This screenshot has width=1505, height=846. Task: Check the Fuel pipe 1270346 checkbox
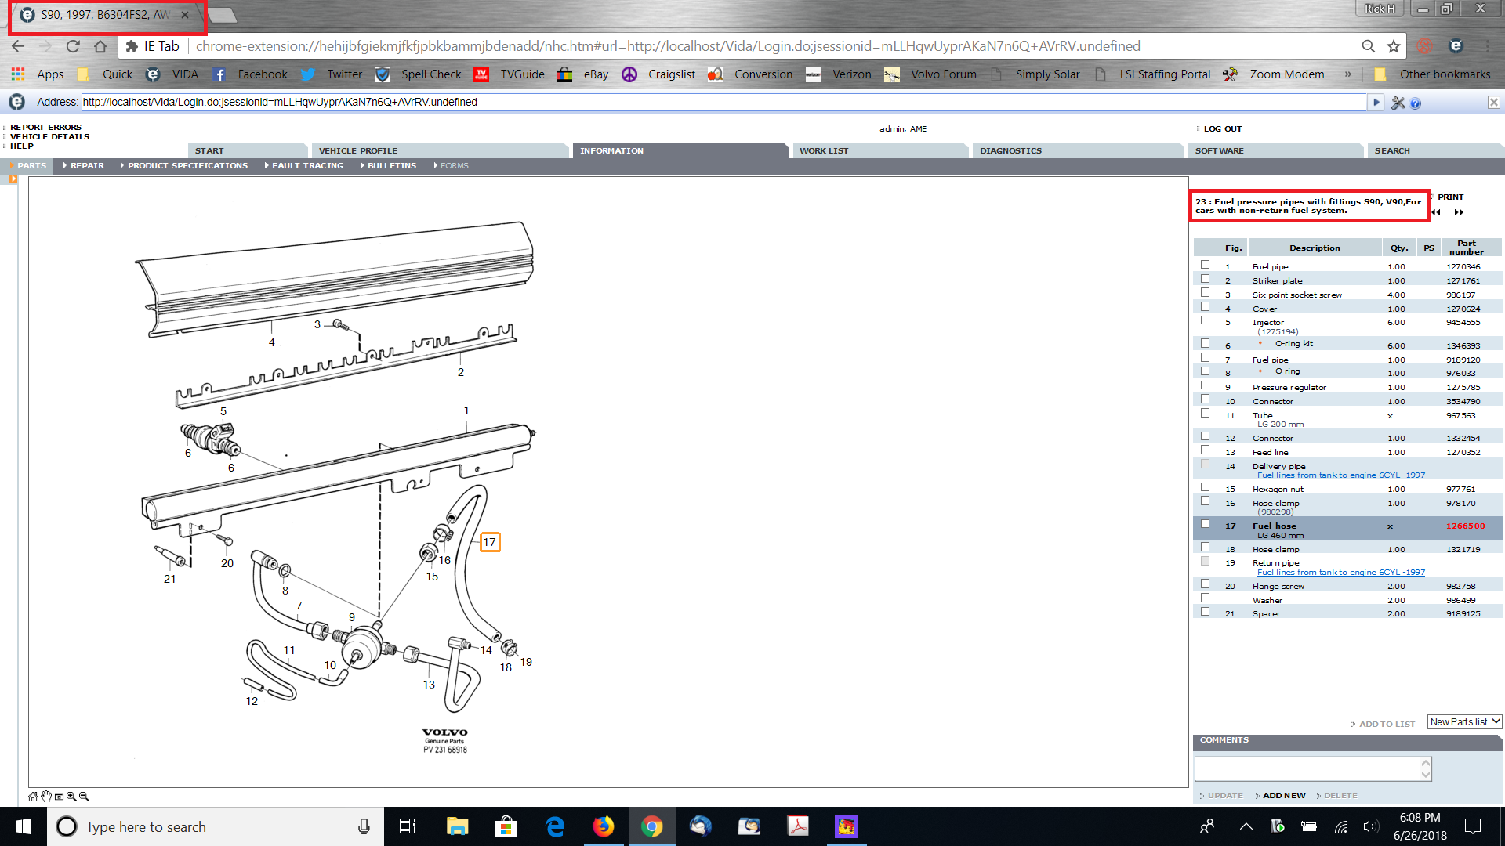1206,266
